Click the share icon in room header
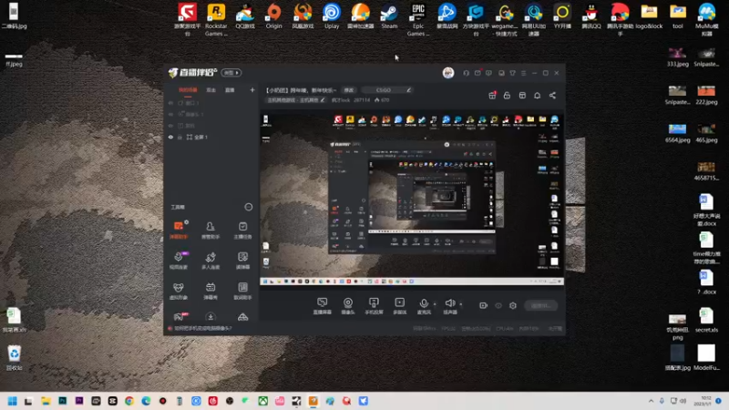Viewport: 729px width, 410px height. coord(552,96)
